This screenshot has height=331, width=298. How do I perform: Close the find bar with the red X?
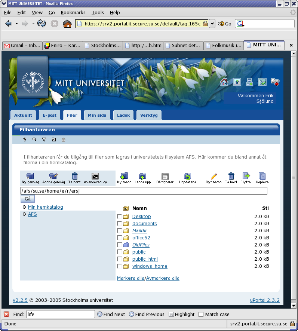(6, 314)
